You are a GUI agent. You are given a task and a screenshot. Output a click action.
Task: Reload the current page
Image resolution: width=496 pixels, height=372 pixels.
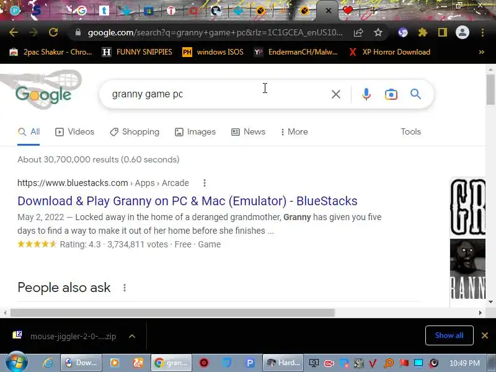click(x=53, y=32)
